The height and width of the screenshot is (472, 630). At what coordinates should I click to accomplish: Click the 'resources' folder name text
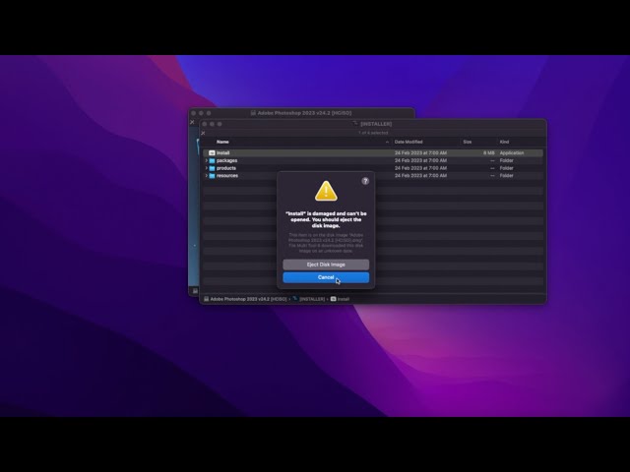[227, 175]
